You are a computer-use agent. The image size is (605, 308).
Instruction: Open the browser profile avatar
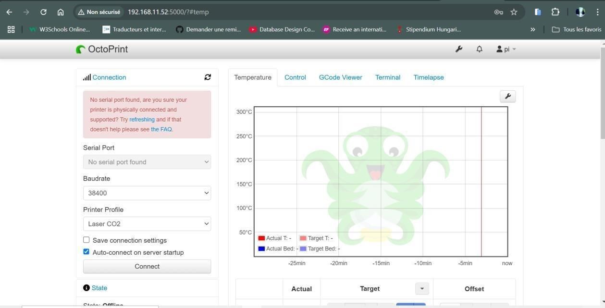point(580,12)
